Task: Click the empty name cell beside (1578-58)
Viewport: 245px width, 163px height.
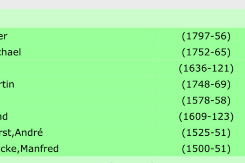Action: (79, 101)
